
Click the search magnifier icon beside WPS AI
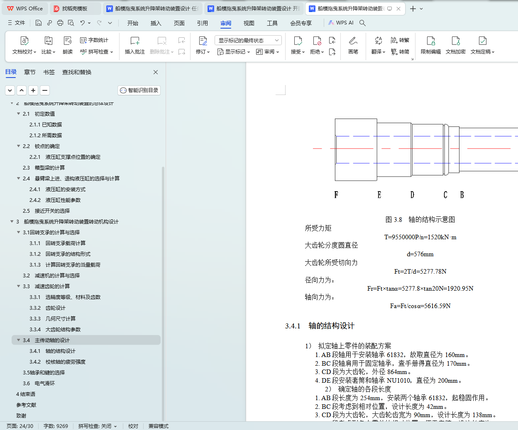coord(362,23)
